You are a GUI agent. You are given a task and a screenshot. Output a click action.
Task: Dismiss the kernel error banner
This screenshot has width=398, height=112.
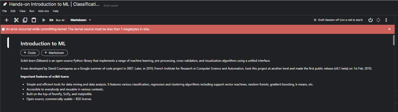click(x=389, y=29)
